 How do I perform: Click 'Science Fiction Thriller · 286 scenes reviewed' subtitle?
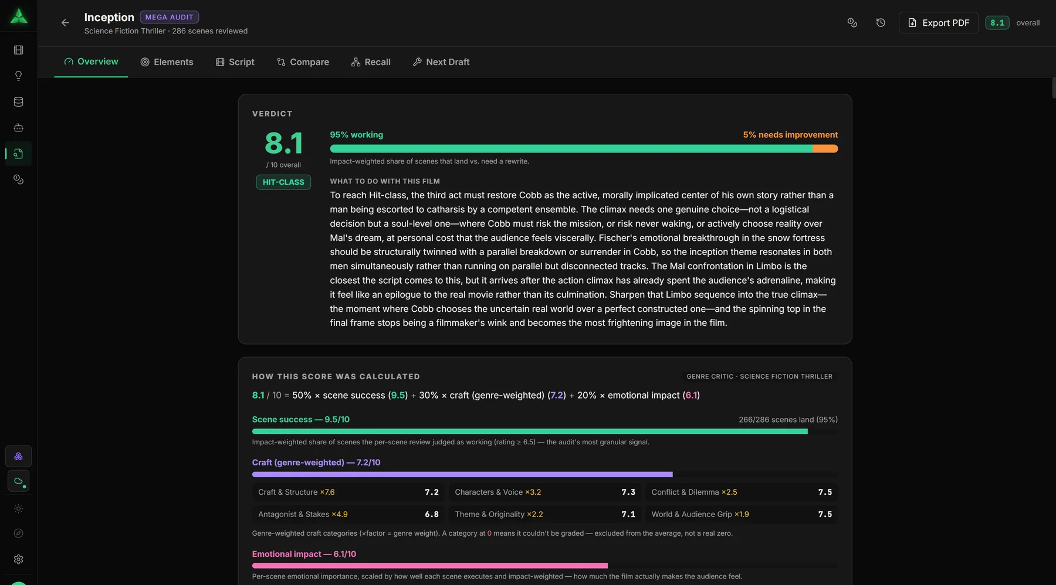click(166, 31)
